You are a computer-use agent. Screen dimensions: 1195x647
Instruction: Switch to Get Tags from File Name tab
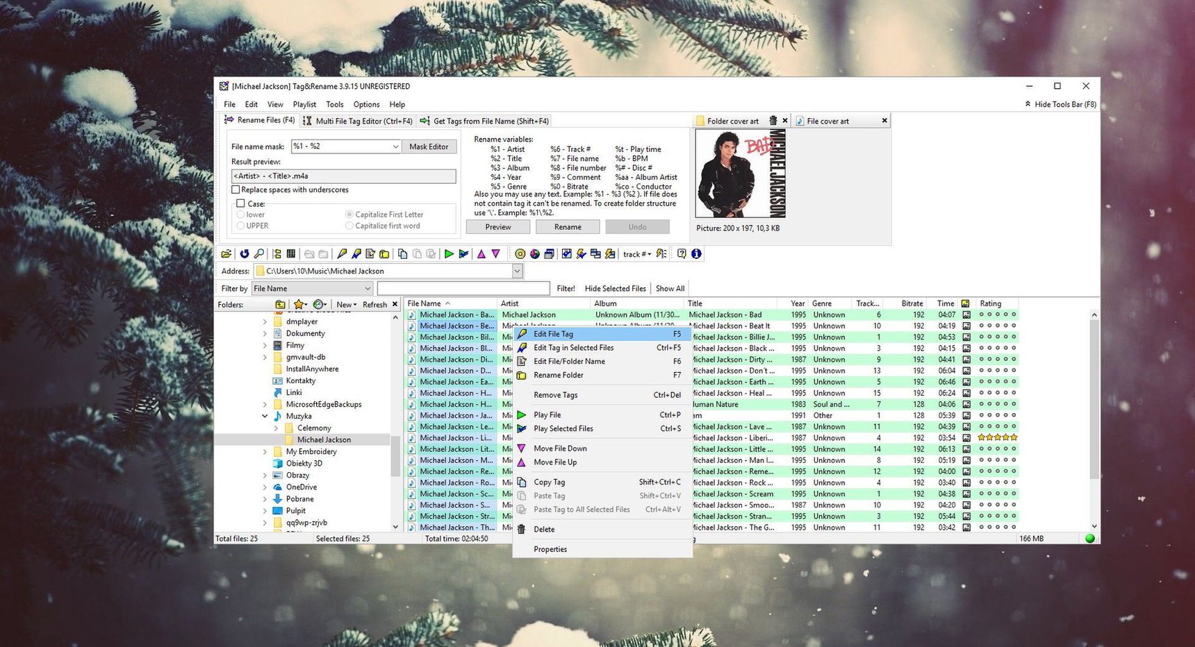coord(484,121)
